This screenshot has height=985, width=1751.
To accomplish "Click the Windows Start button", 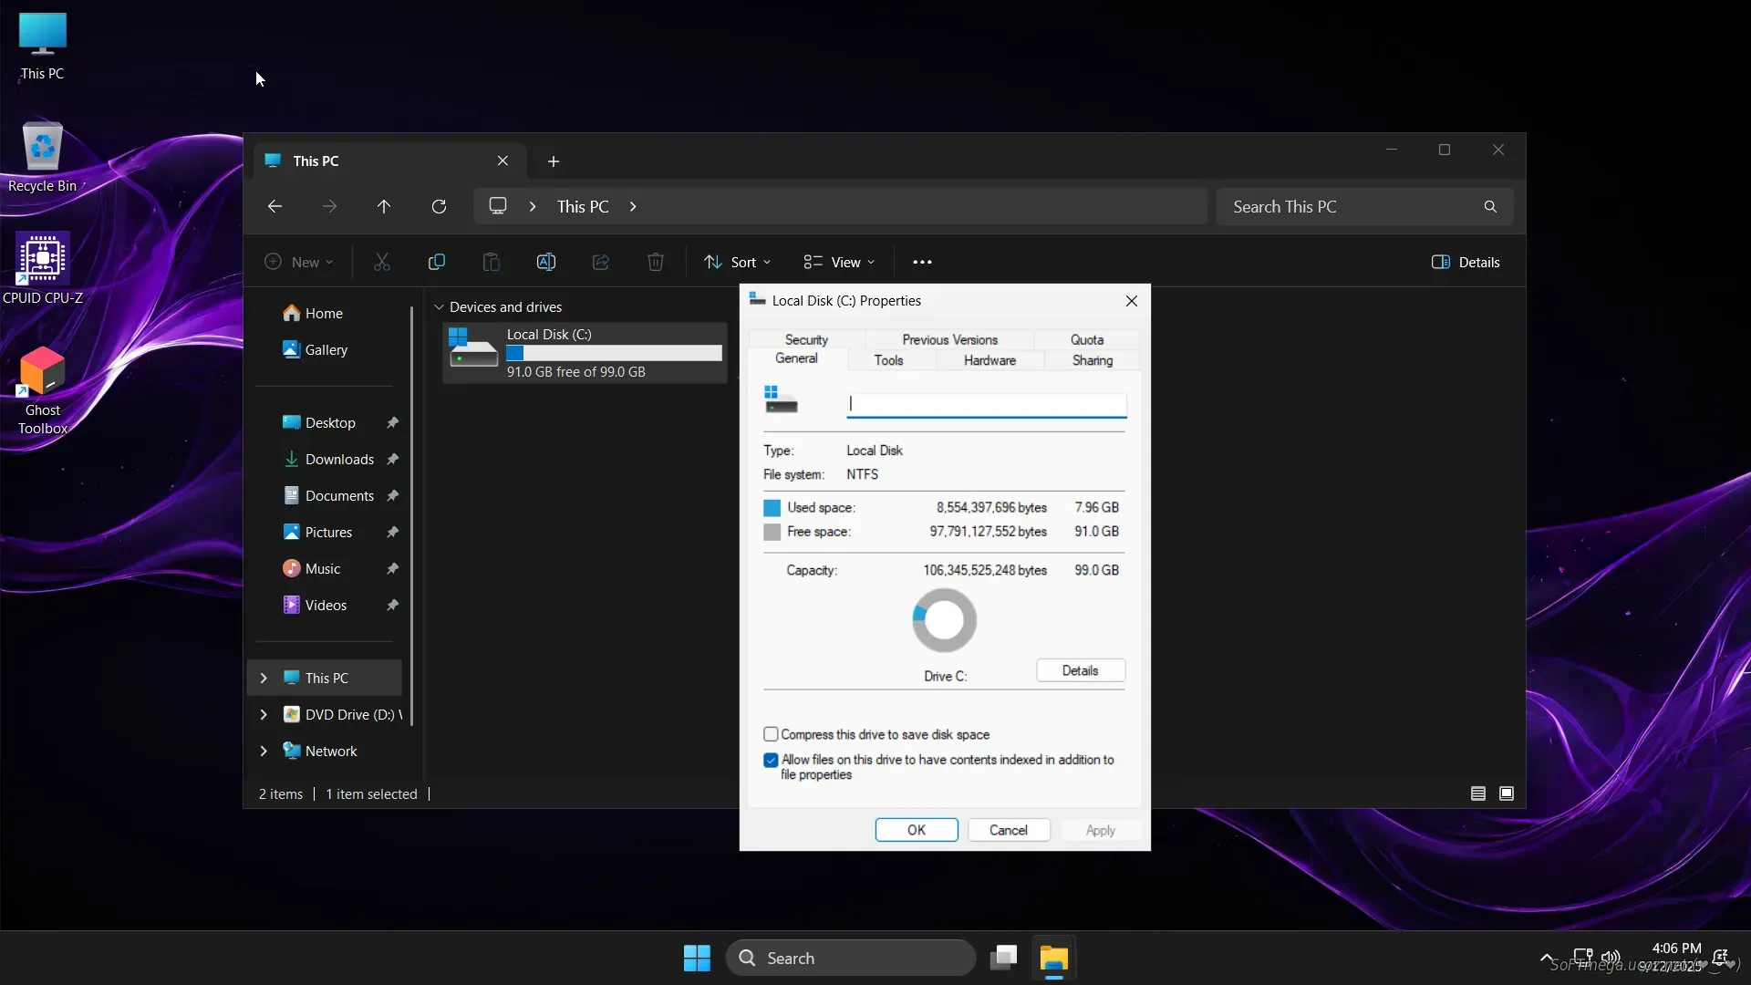I will pos(697,958).
